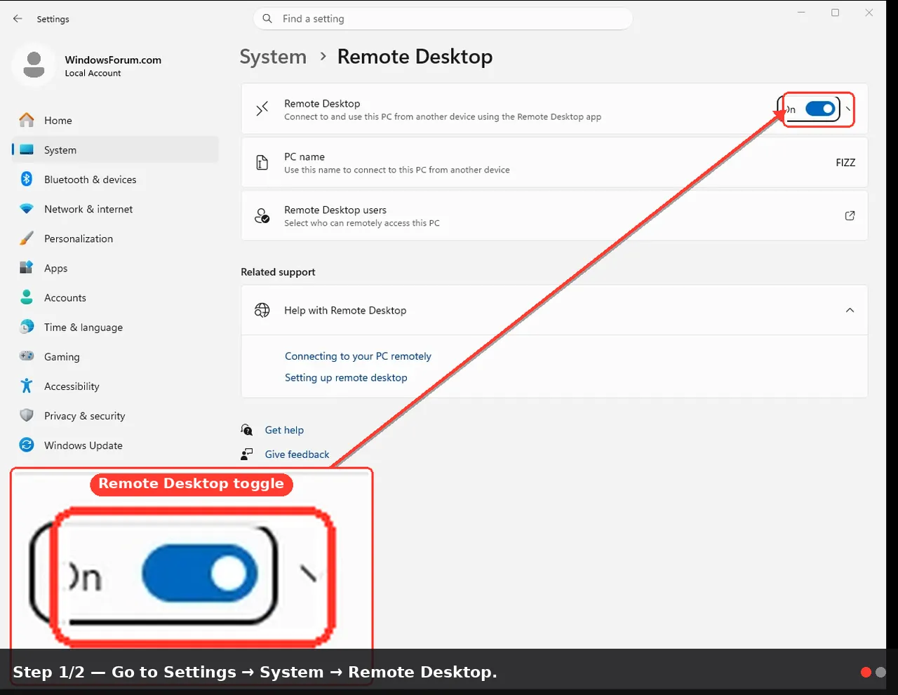Image resolution: width=898 pixels, height=695 pixels.
Task: Open Remote Desktop users external link icon
Action: 850,216
